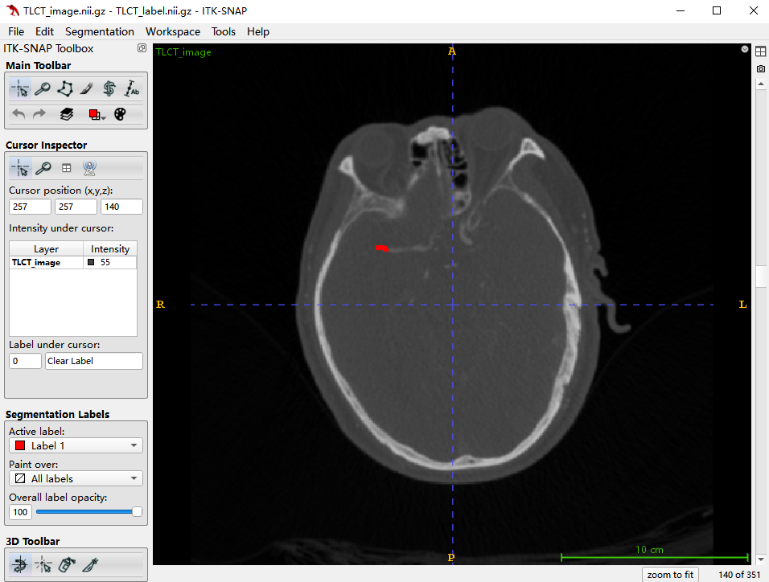Click the camera screenshot icon
The width and height of the screenshot is (769, 582).
tap(760, 69)
